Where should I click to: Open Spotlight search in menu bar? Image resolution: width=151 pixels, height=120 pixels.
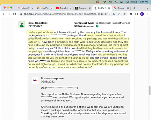click(x=116, y=2)
